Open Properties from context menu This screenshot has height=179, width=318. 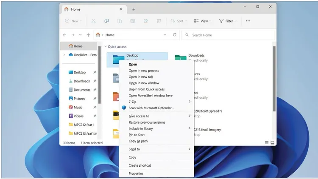157,173
